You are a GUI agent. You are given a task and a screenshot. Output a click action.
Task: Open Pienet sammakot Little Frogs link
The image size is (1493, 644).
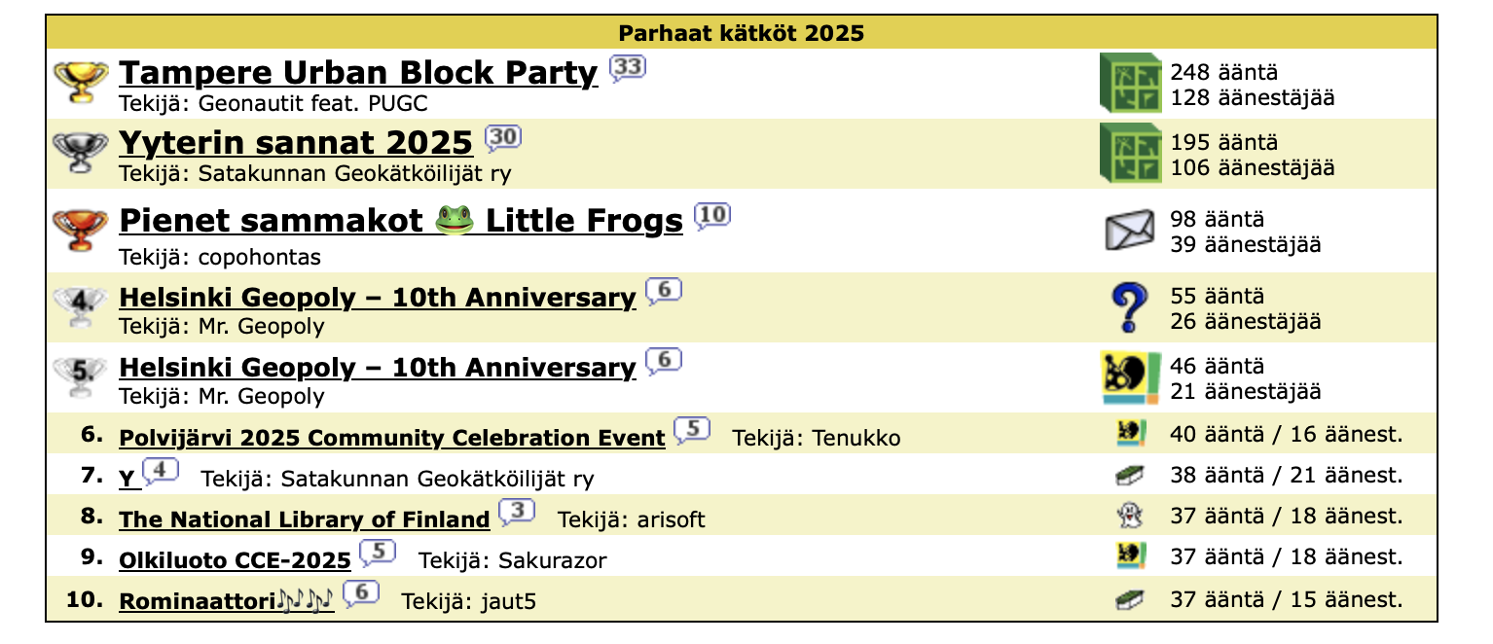[x=400, y=222]
